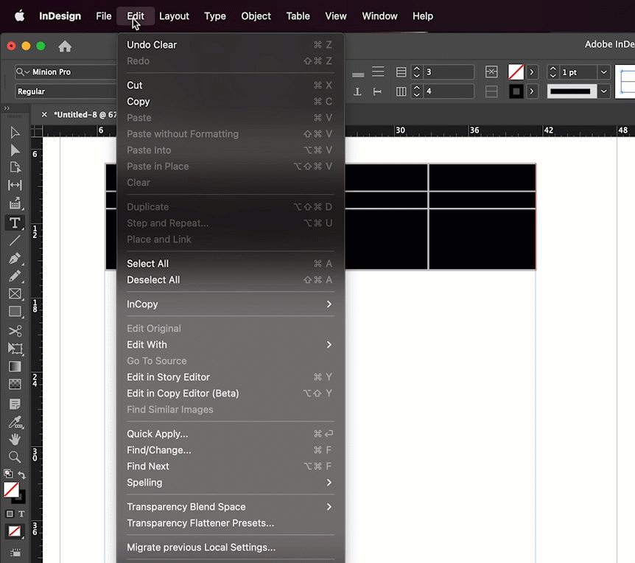Click columns count stepper arrows
The image size is (635, 563).
click(x=417, y=91)
